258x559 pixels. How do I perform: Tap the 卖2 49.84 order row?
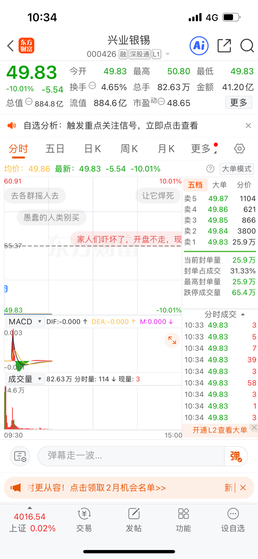click(x=220, y=231)
